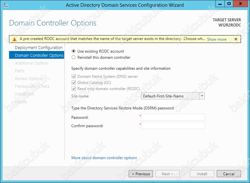Select Additional Options step

32,63
